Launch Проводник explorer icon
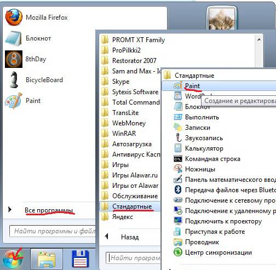 click(x=178, y=242)
